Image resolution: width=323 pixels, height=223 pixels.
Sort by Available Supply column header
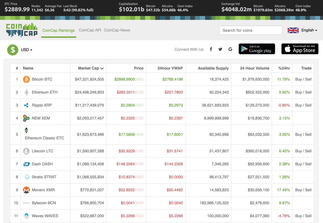click(213, 68)
